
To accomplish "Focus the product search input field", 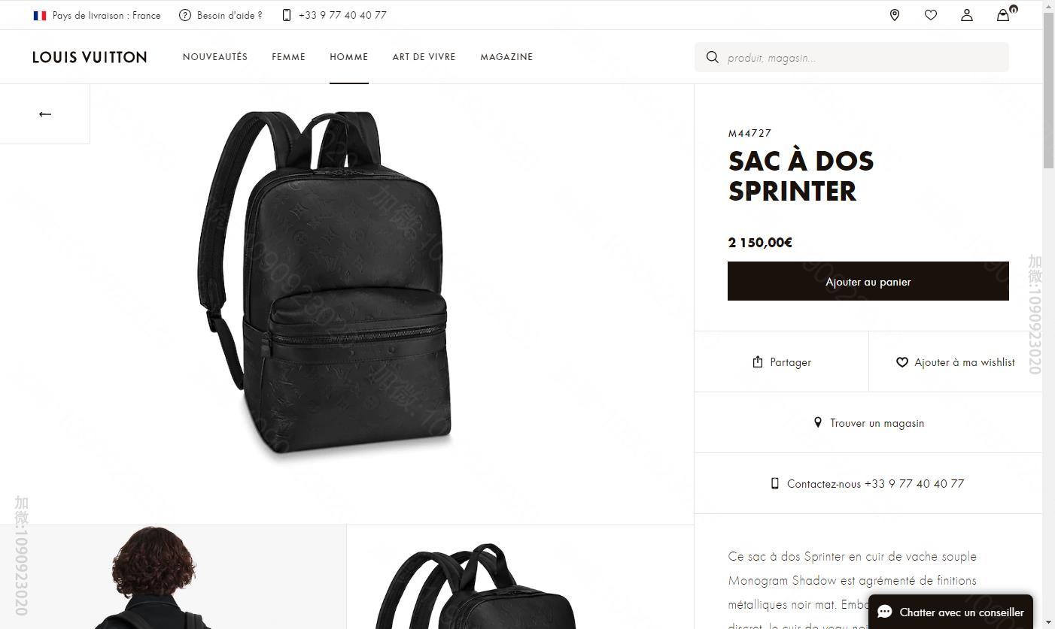I will (x=862, y=58).
